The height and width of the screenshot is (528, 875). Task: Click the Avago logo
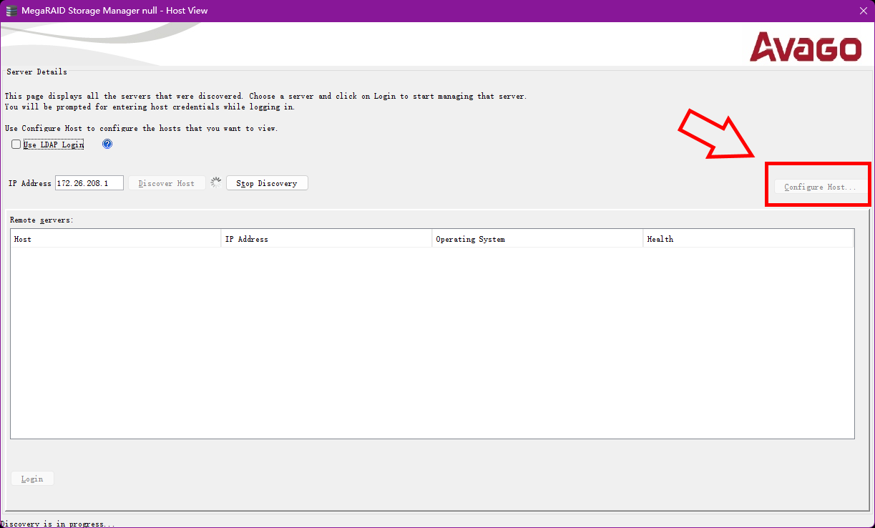805,47
